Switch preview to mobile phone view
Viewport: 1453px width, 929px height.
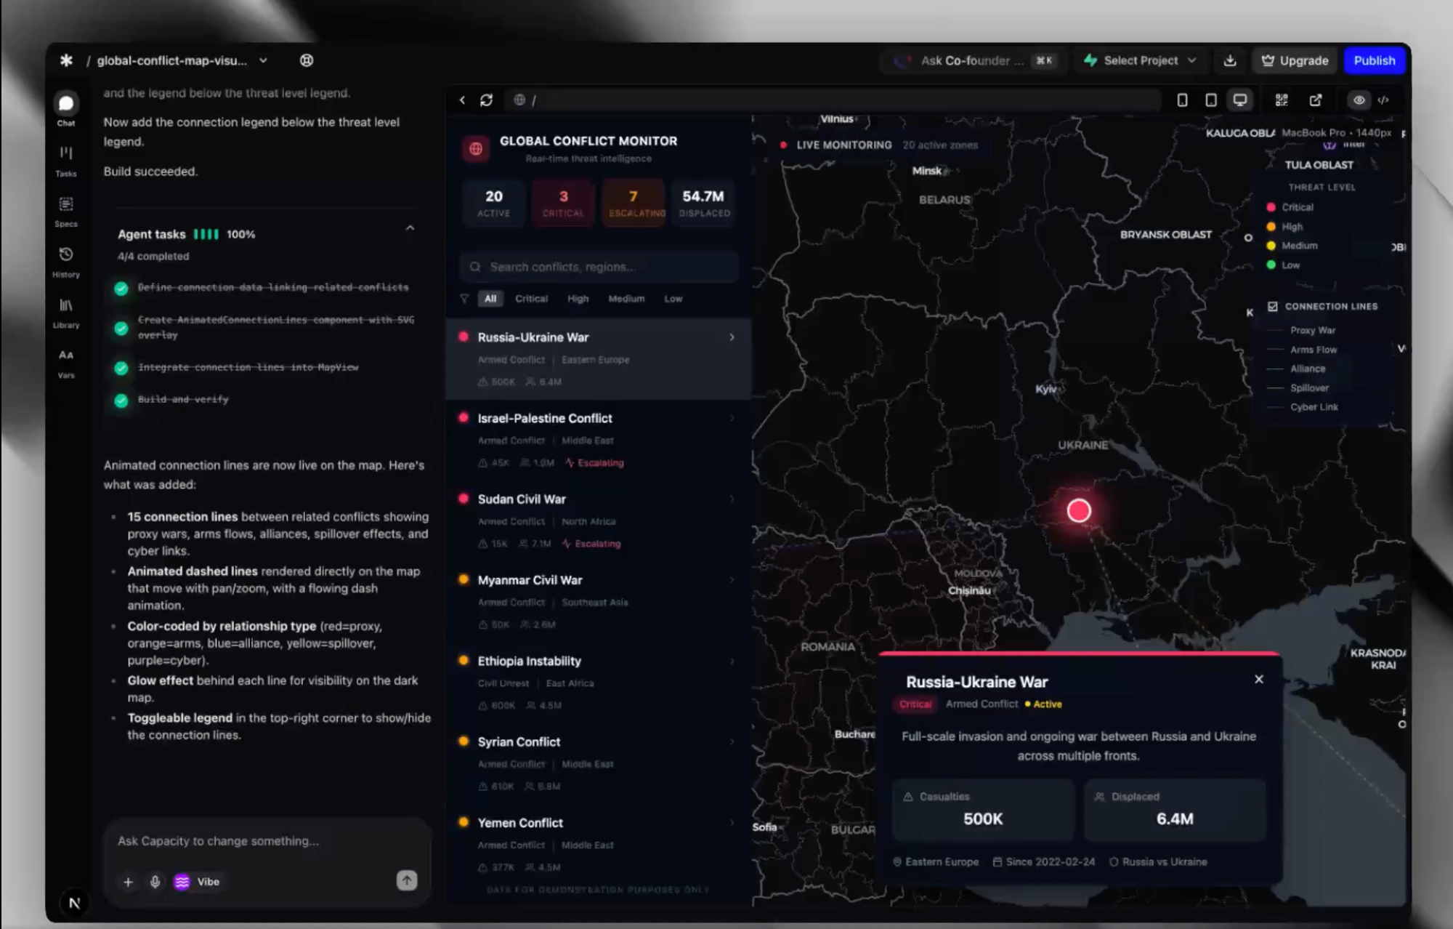point(1182,100)
